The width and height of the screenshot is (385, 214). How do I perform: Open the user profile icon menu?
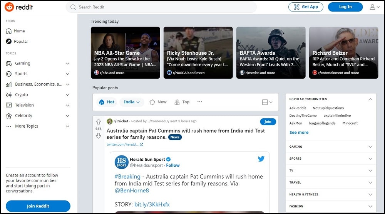click(375, 7)
